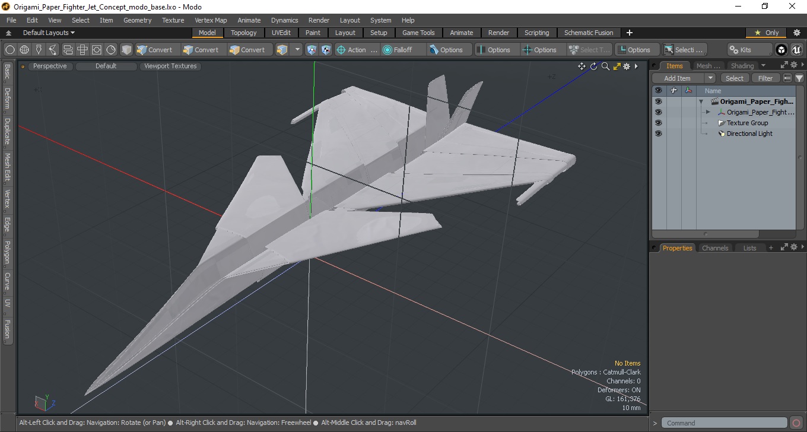Hide the Texture Group item
807x432 pixels.
click(658, 123)
